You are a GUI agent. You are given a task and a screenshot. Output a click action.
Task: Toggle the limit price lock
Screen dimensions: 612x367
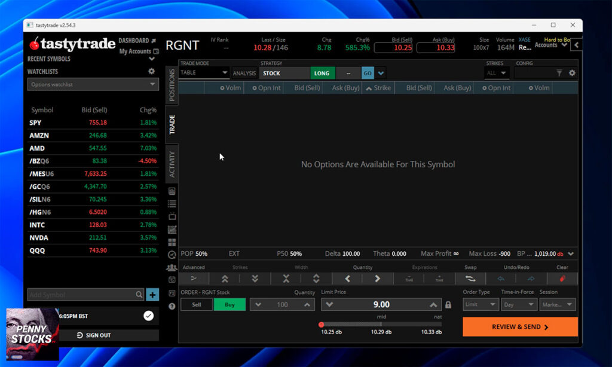pos(448,304)
